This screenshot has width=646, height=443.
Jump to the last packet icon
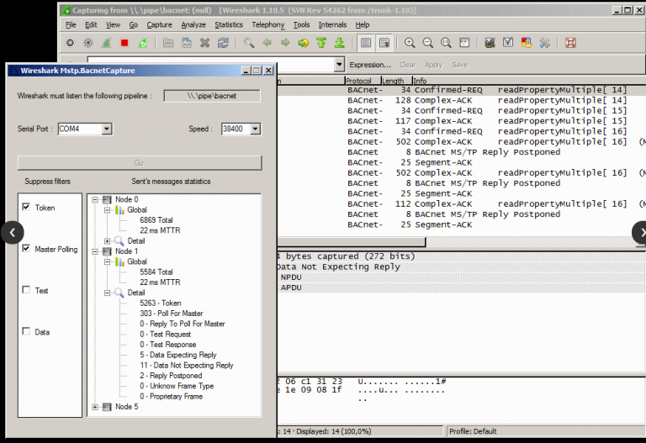click(x=340, y=43)
